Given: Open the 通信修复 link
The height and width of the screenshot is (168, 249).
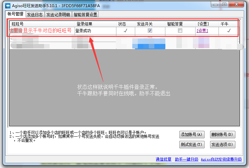Looking at the screenshot, I should (163, 159).
